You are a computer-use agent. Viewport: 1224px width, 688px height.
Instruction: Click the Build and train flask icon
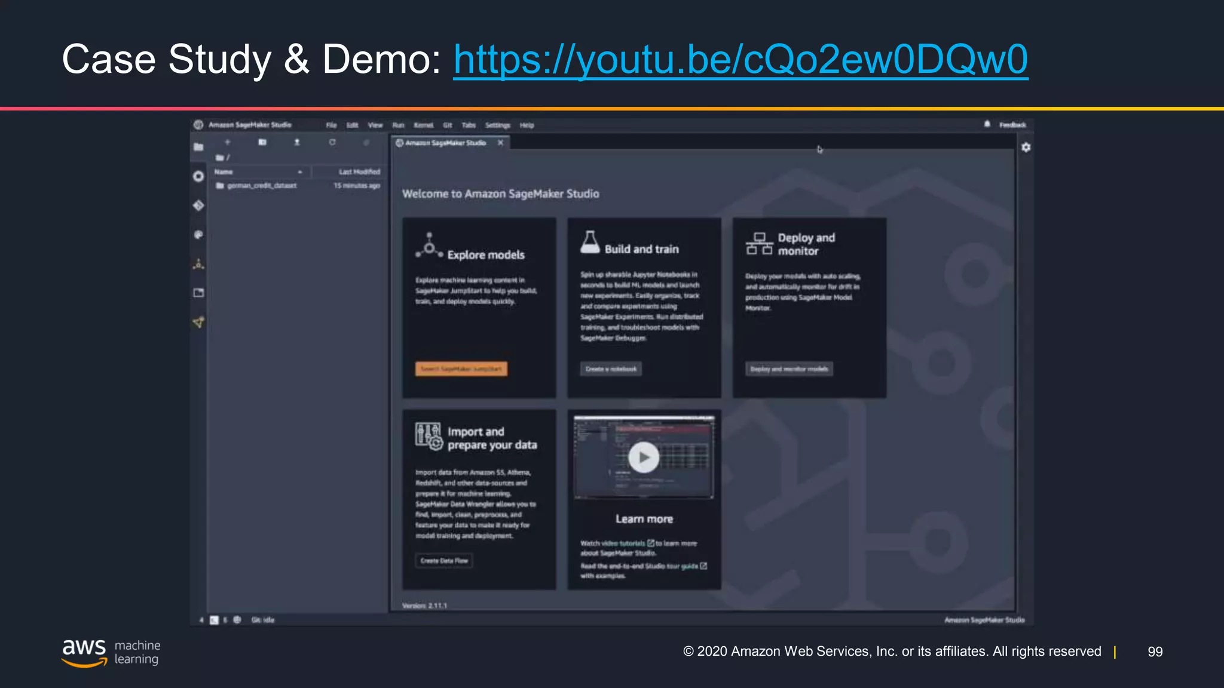point(590,242)
